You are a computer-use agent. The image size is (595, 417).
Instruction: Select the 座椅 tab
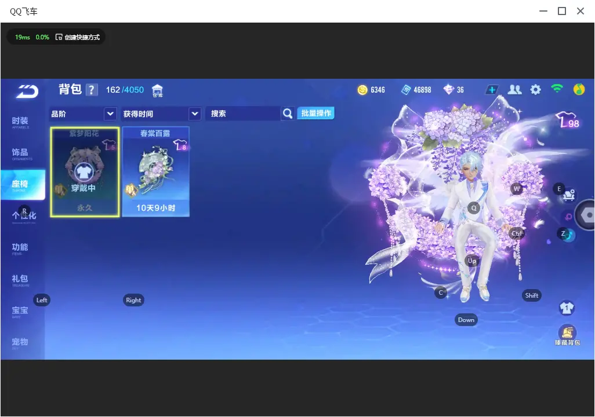pos(23,185)
